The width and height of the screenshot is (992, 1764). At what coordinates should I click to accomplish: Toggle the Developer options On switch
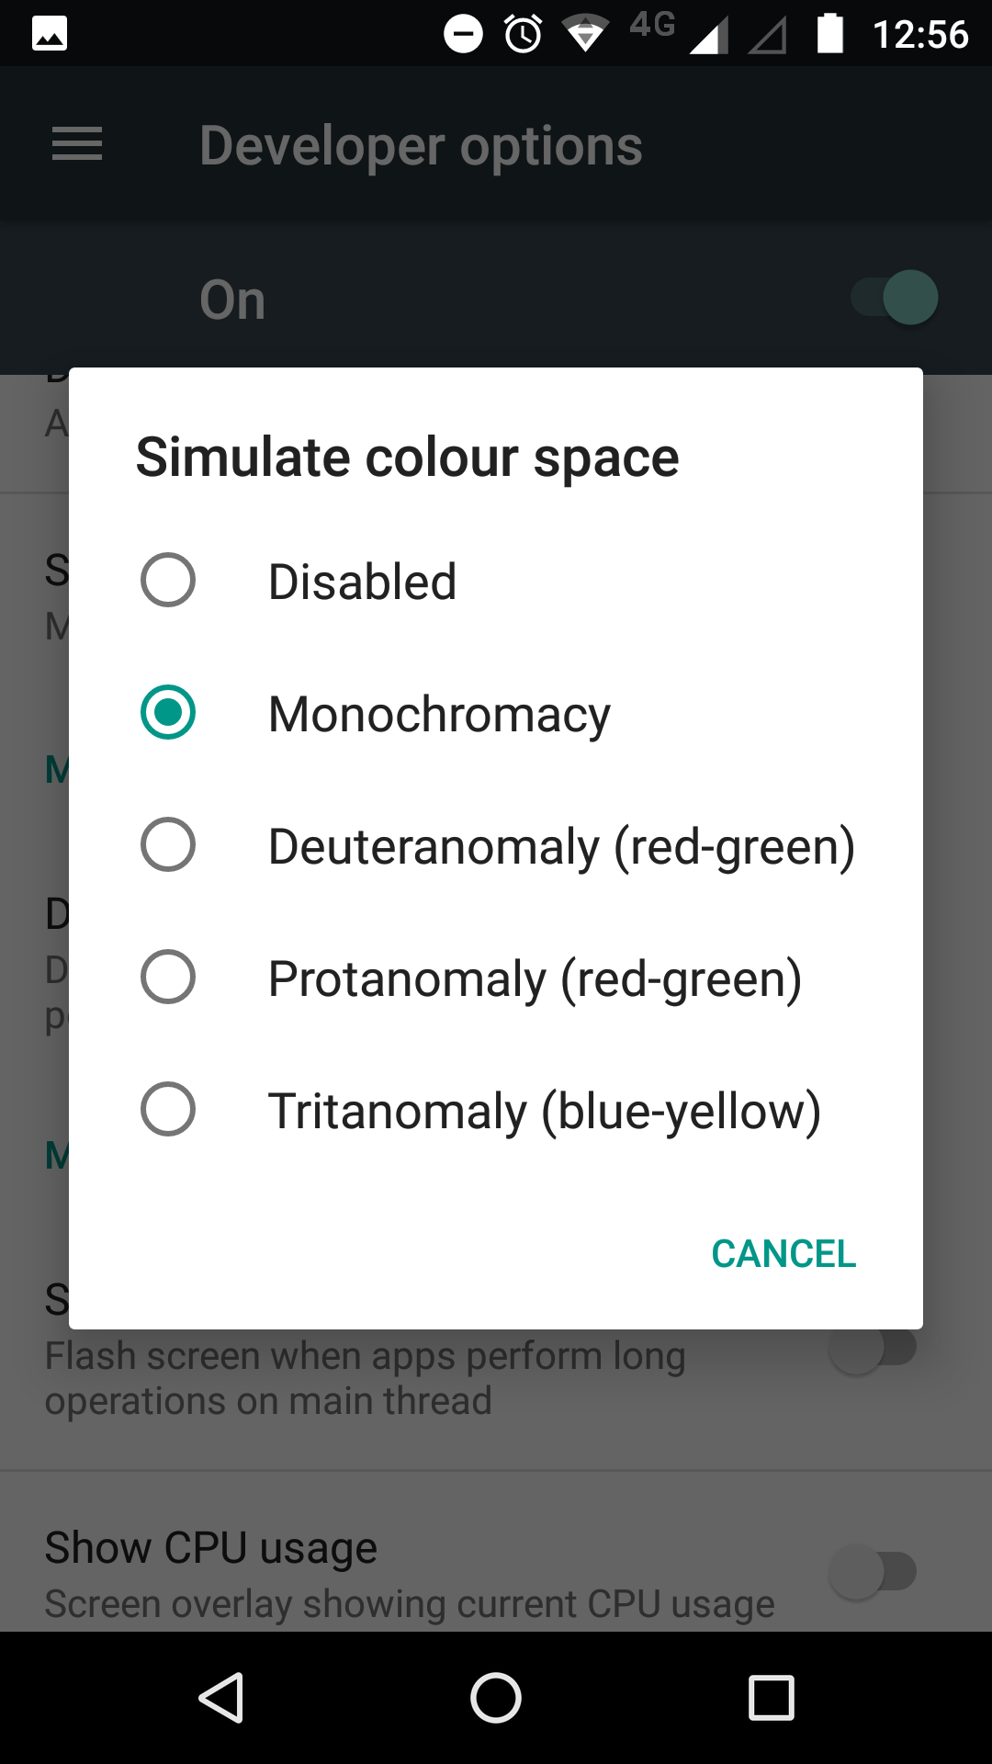894,298
